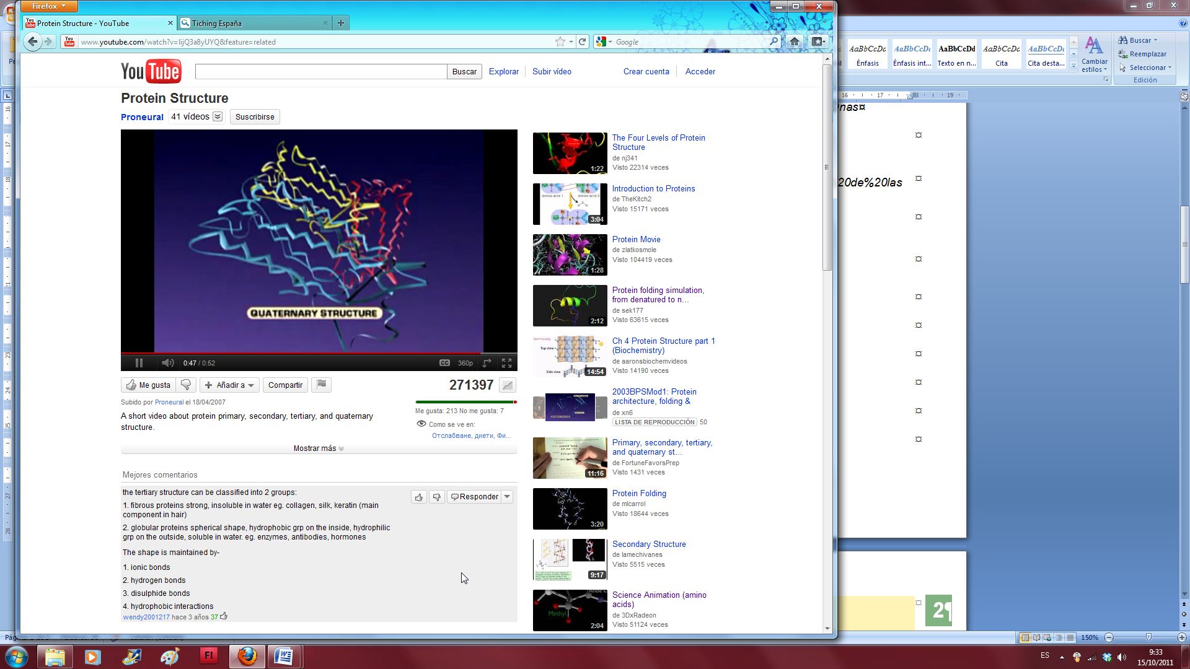Apply the Texto en n... style in Word

pyautogui.click(x=956, y=55)
